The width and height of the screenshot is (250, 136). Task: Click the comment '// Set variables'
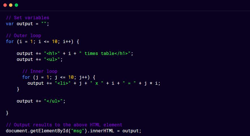[x=28, y=18]
